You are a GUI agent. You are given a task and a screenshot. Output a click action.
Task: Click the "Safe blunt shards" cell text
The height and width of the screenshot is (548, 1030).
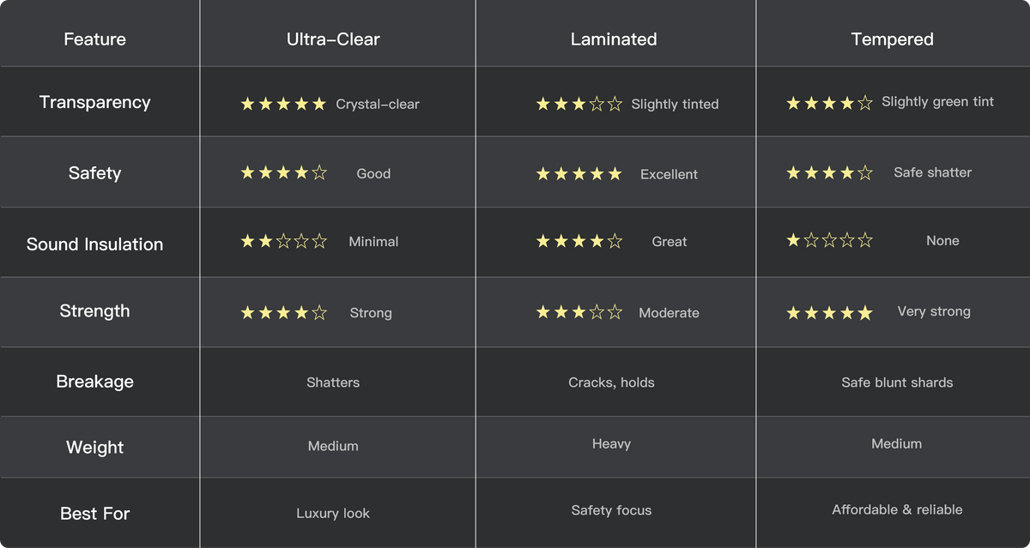[x=897, y=382]
